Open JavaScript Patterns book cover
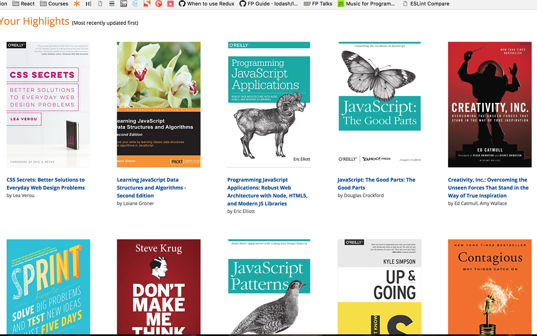This screenshot has height=336, width=537. [x=269, y=287]
